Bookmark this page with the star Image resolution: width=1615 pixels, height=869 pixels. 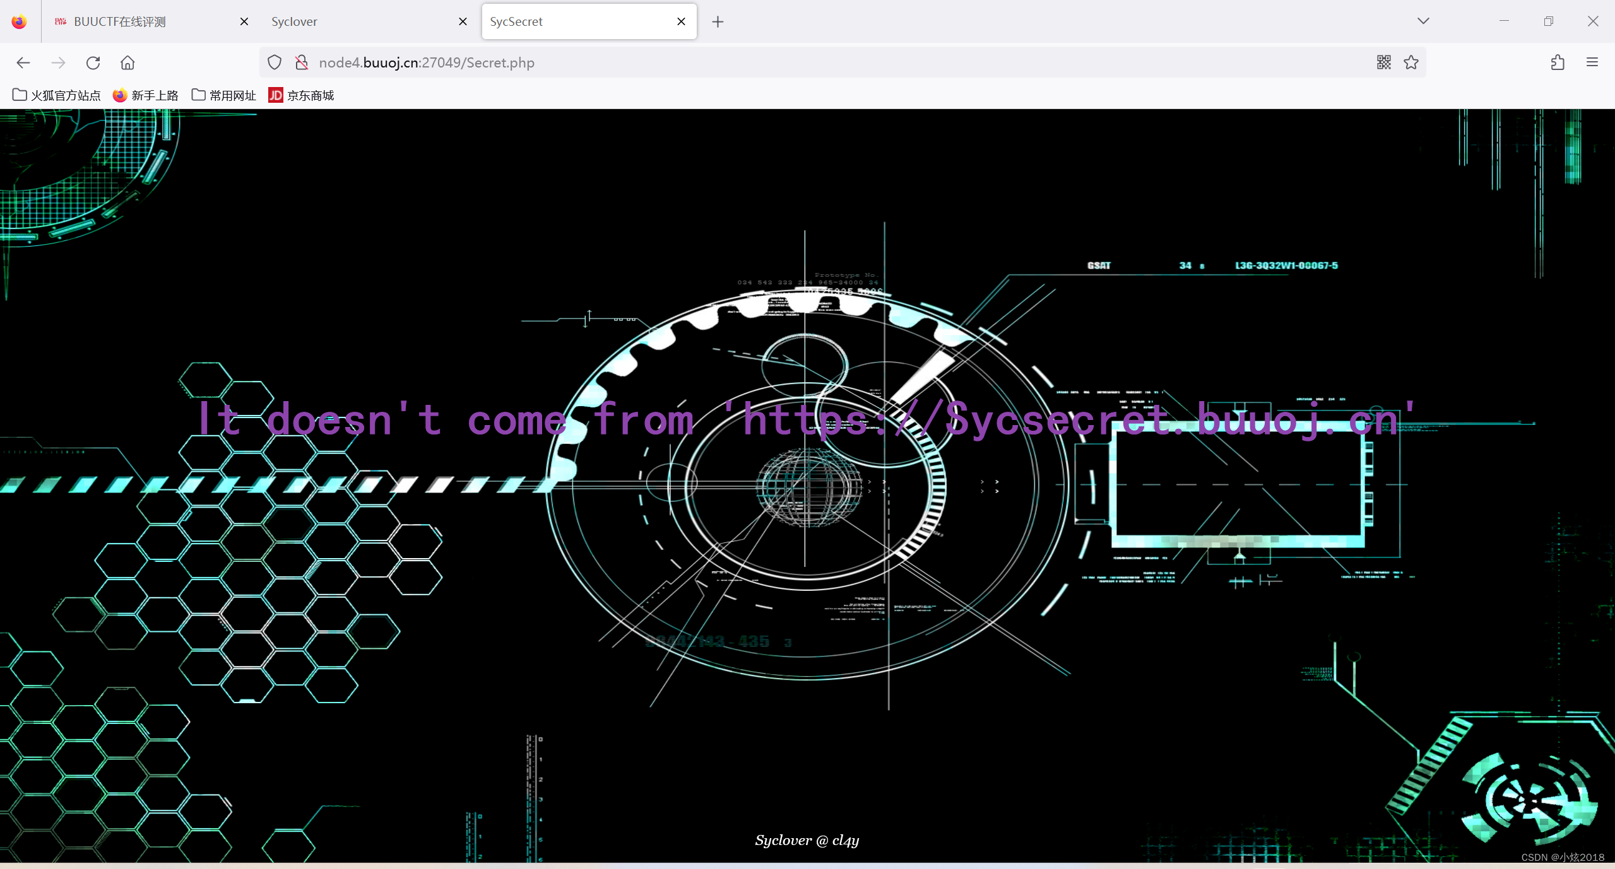[1411, 62]
